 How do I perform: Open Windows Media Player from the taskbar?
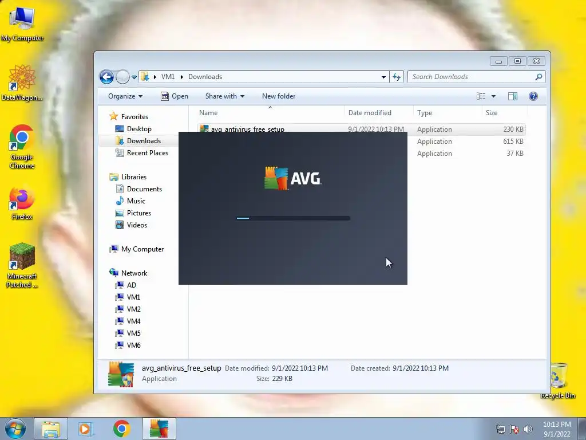[x=85, y=429]
